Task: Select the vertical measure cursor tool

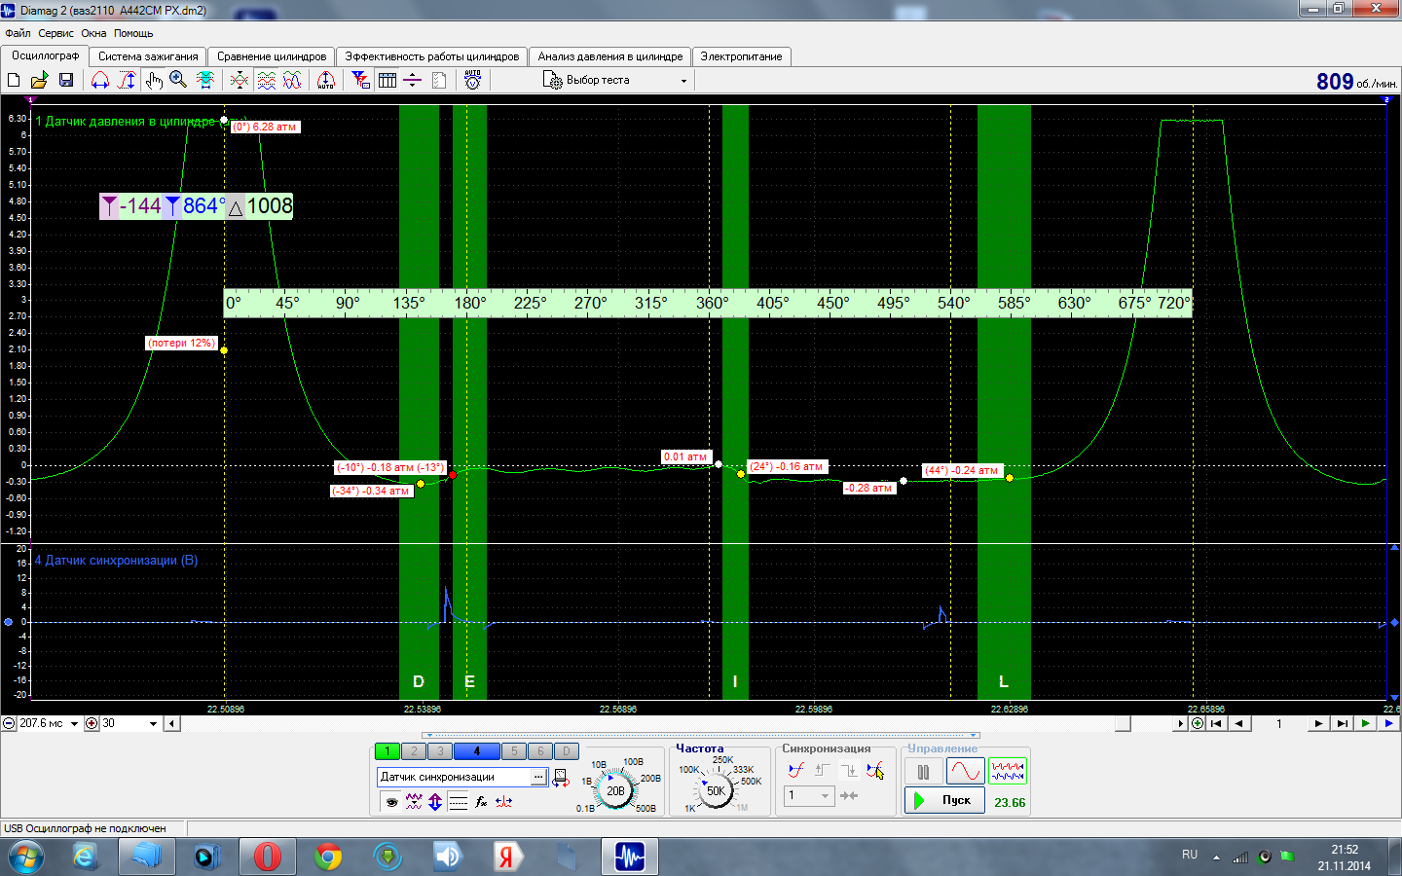Action: coord(127,80)
